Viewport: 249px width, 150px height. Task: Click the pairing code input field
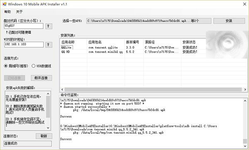click(x=24, y=26)
